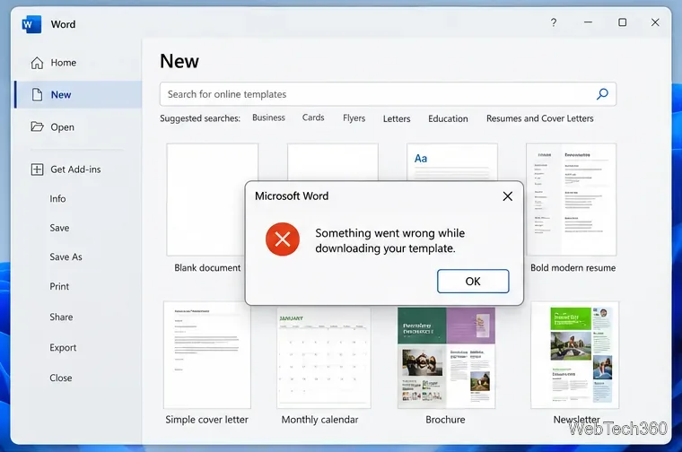Search suggested category Flyers
This screenshot has height=452, width=682.
[354, 118]
